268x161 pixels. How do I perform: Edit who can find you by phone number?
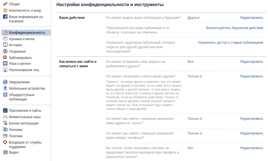point(252,133)
